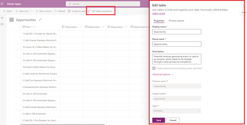This screenshot has height=125, width=247.
Task: Edit Opportunities name with pencil icon
Action: (x=40, y=20)
